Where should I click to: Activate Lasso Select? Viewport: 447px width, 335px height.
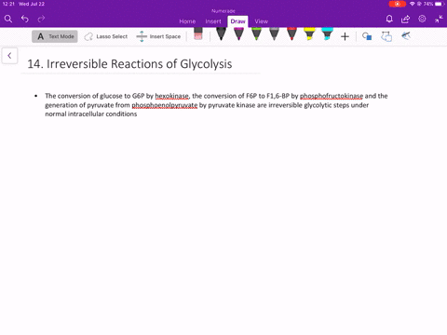pos(105,36)
